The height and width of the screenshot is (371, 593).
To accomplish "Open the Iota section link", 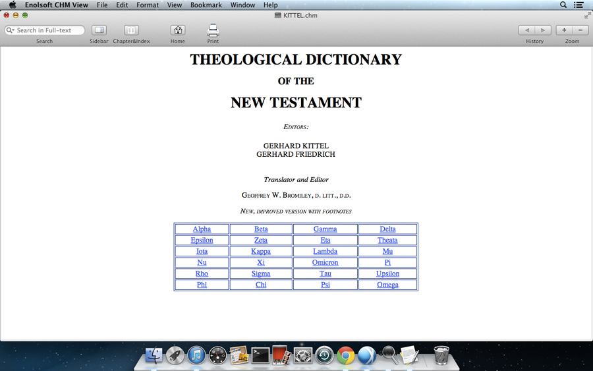I will (202, 252).
